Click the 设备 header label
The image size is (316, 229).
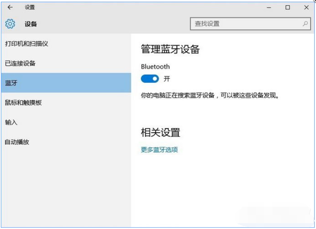click(31, 24)
